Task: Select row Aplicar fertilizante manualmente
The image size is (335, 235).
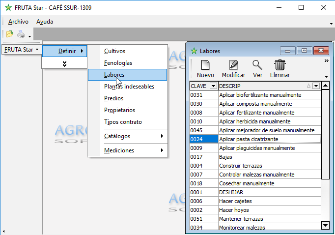Action: [255, 113]
